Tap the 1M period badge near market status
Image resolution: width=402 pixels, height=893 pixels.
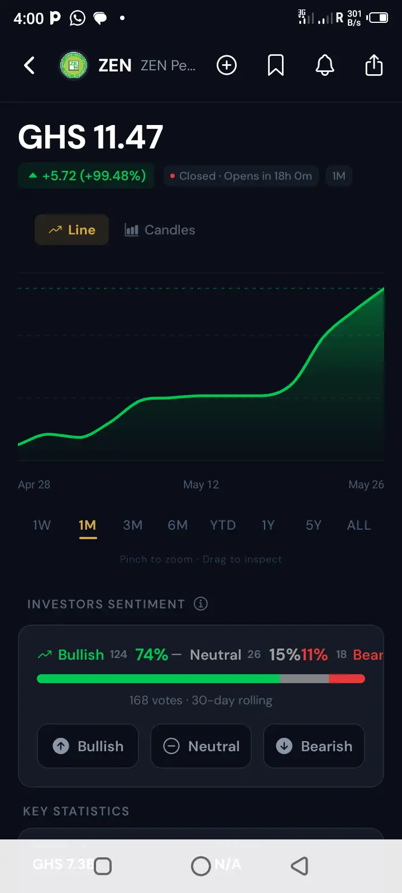tap(339, 176)
